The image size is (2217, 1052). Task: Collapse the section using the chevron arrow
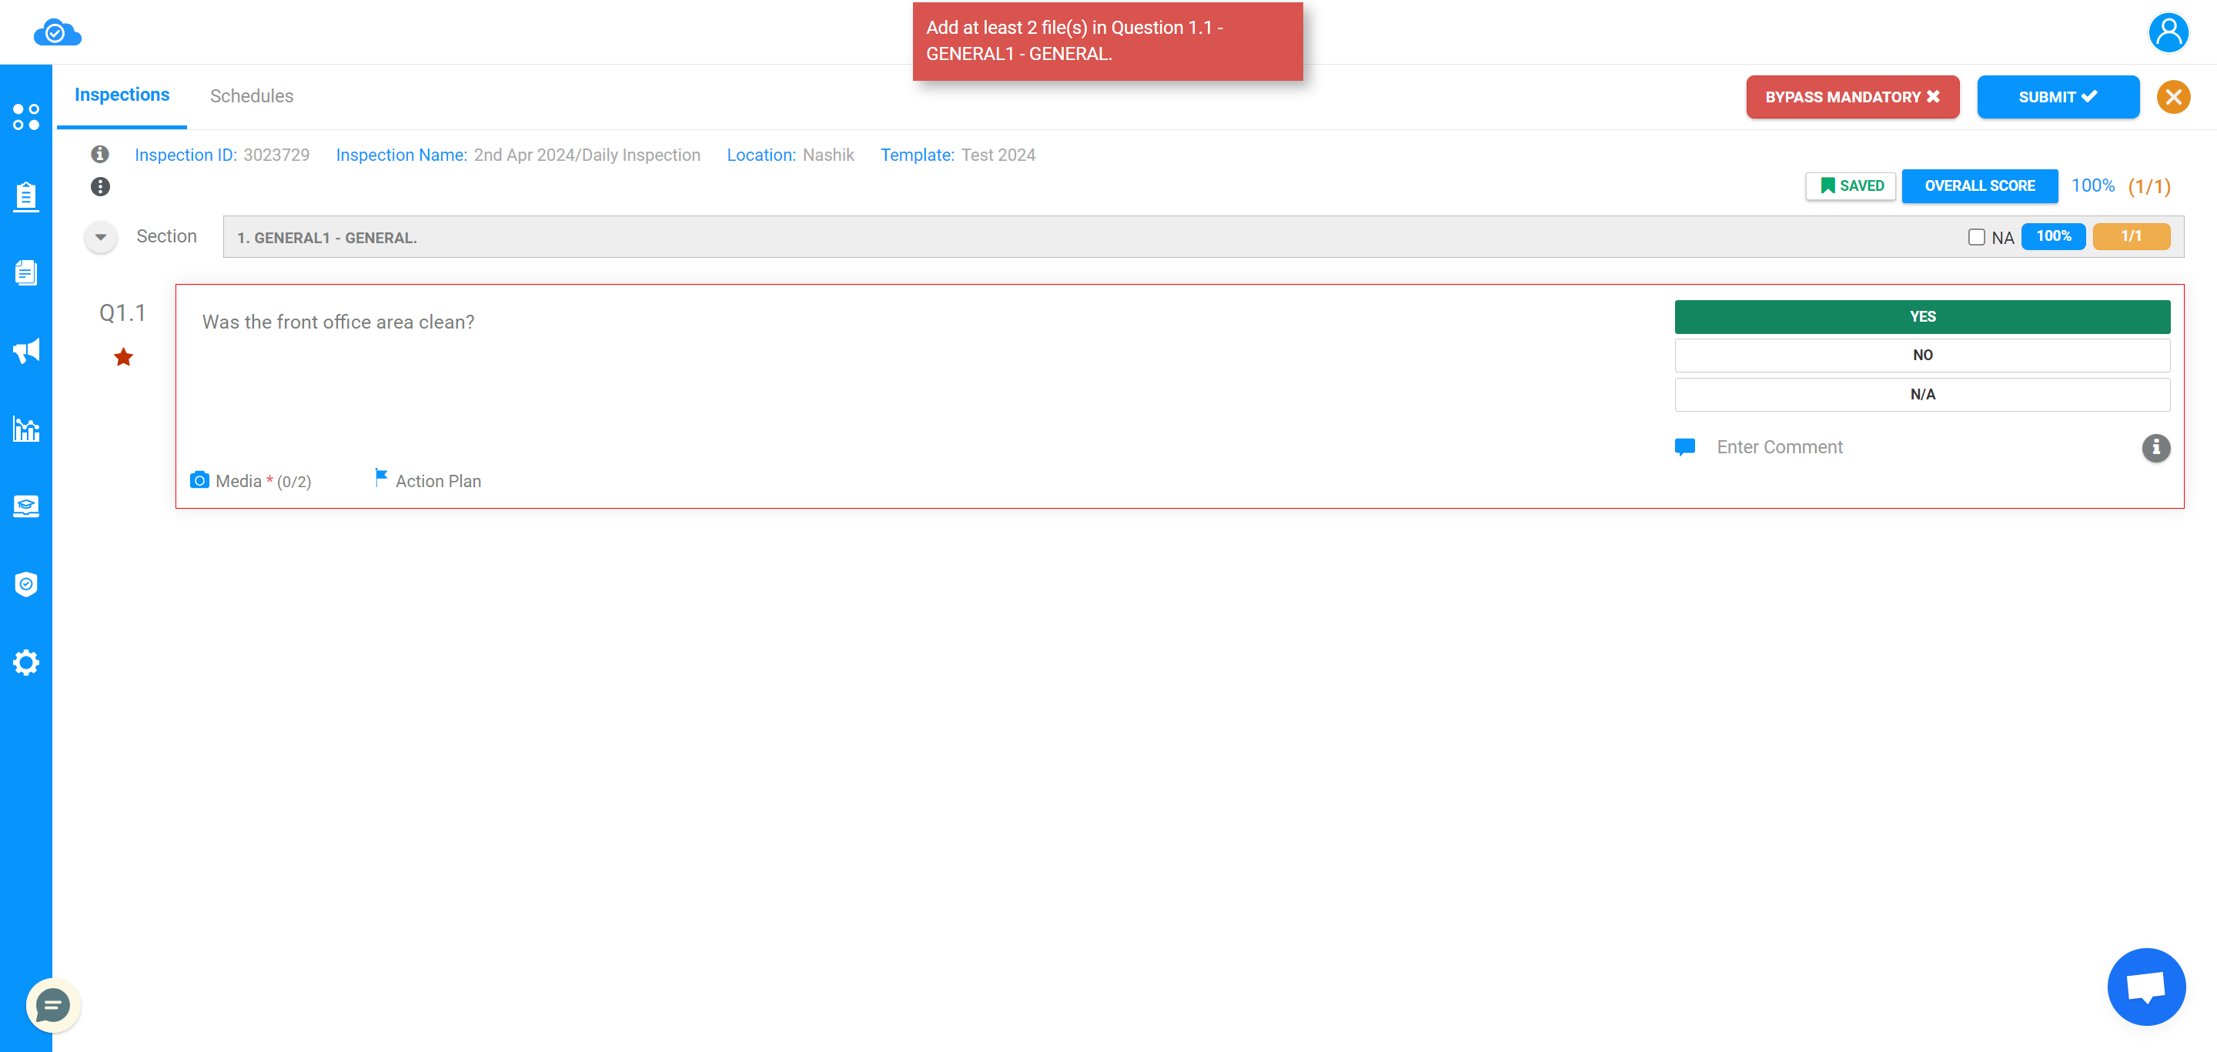click(x=99, y=236)
